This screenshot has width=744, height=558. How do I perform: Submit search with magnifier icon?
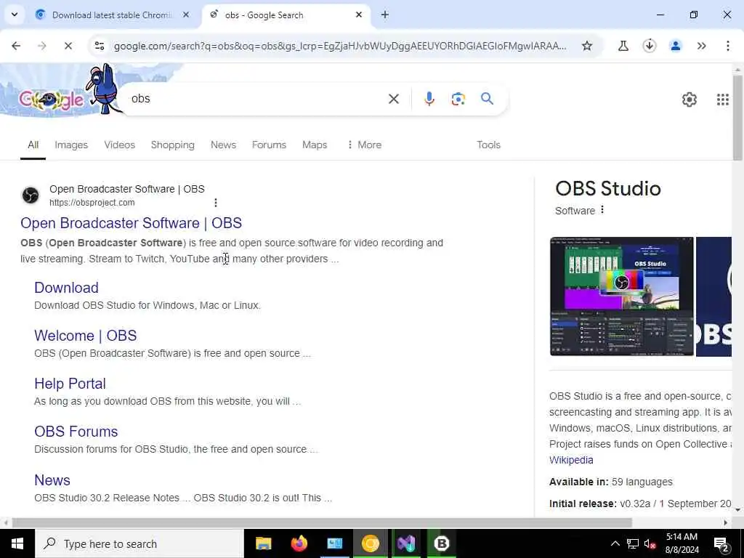tap(487, 99)
